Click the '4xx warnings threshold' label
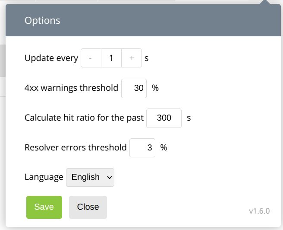Image resolution: width=283 pixels, height=230 pixels. 71,88
